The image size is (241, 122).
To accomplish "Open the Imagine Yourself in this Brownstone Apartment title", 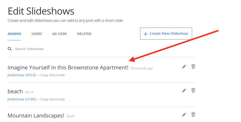I will (x=68, y=67).
